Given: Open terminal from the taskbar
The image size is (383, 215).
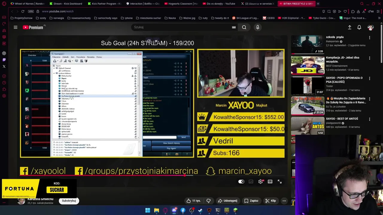Looking at the screenshot, I should [218, 210].
